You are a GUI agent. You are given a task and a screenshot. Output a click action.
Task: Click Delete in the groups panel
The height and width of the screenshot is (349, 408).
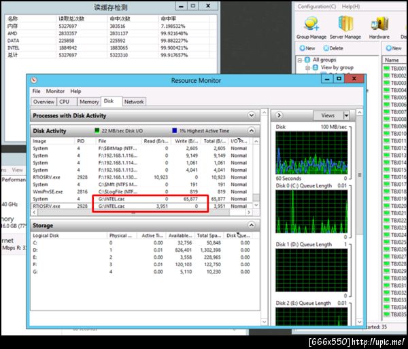point(333,48)
